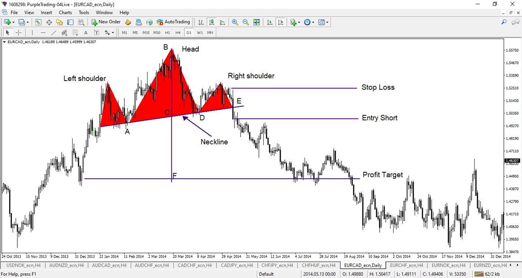This screenshot has width=522, height=278.
Task: Toggle the Terminal window icon
Action: pos(70,22)
